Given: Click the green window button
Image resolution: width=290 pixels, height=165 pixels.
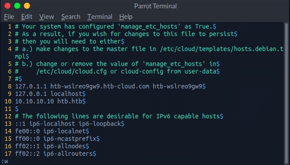Looking at the screenshot, I should (17, 6).
